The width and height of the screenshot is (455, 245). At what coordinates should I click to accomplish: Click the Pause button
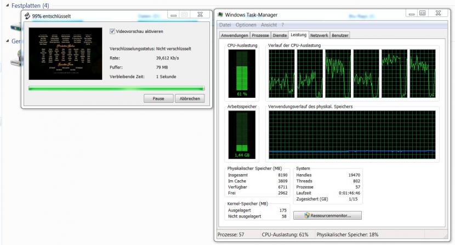[158, 98]
